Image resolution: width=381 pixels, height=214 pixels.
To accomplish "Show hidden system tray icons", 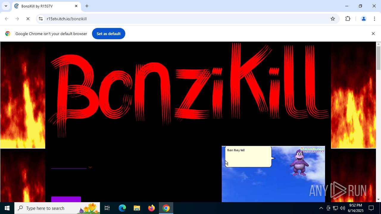I will tap(321, 208).
